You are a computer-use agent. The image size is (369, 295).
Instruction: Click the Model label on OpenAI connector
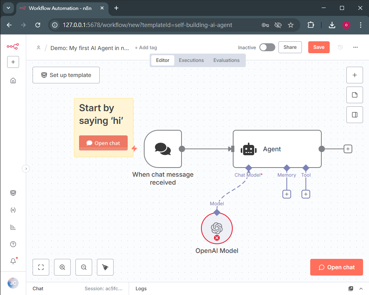tap(217, 204)
